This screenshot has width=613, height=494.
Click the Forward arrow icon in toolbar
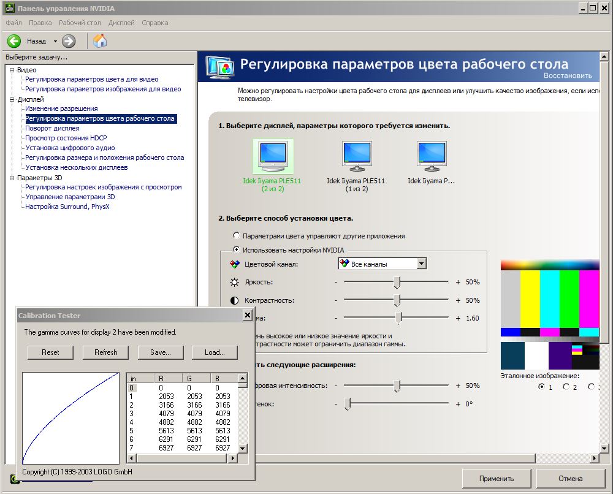pos(69,41)
